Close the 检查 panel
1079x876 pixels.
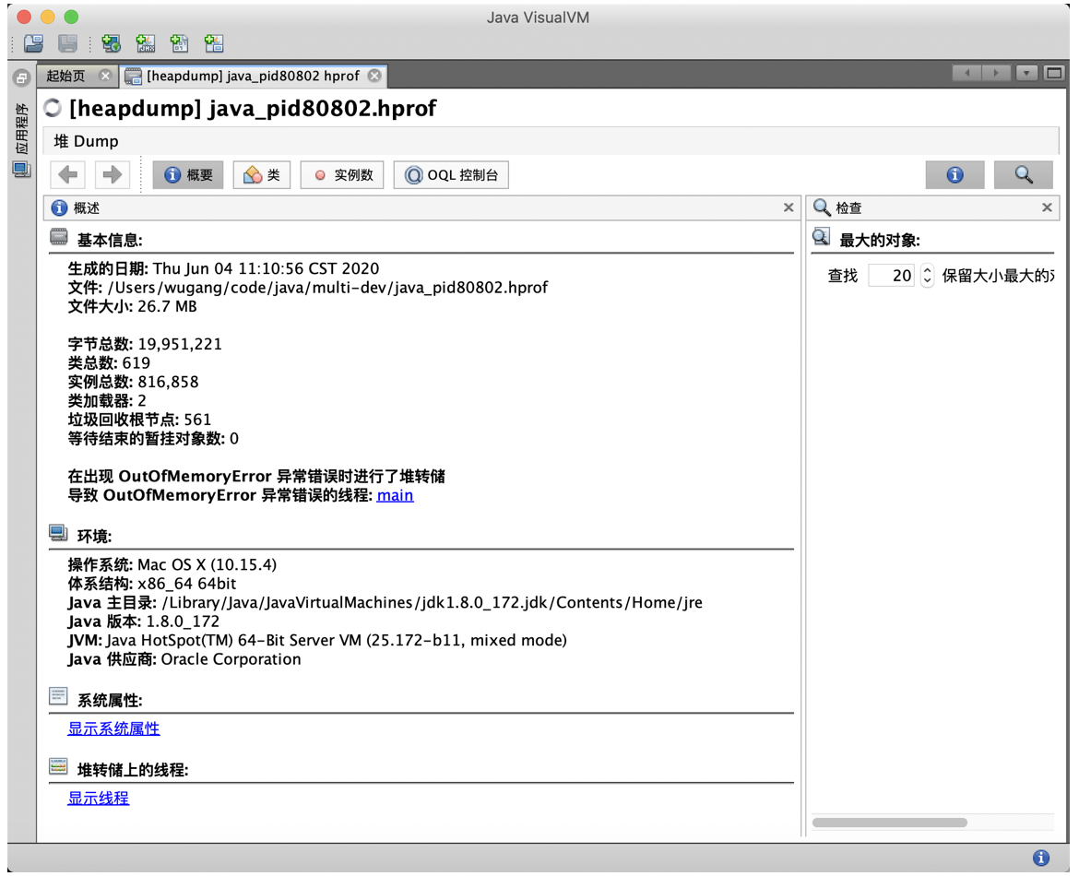[1047, 207]
